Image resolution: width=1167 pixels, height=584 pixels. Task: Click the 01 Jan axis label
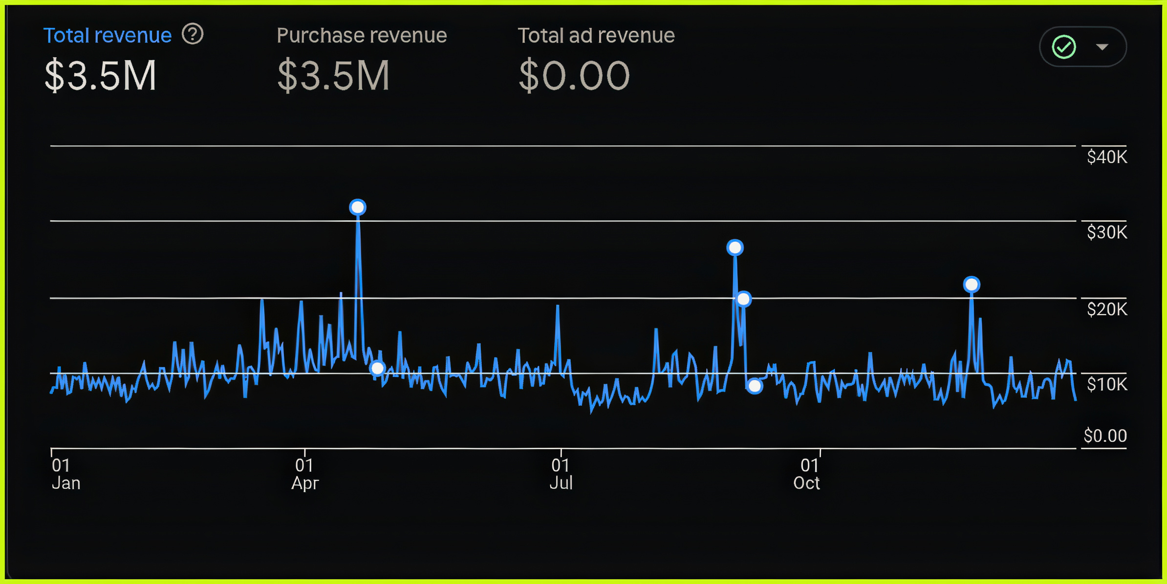point(65,474)
